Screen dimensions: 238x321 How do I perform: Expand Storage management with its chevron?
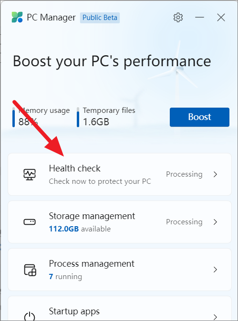215,222
